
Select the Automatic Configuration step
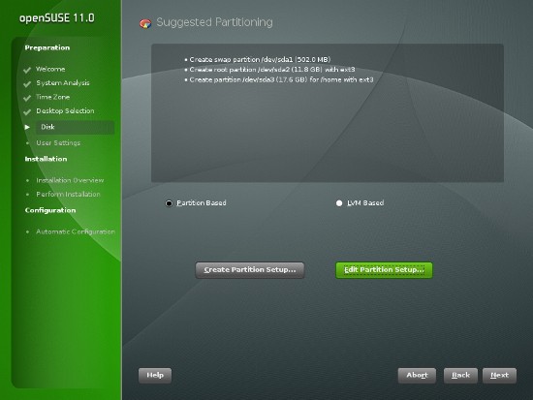tap(76, 231)
